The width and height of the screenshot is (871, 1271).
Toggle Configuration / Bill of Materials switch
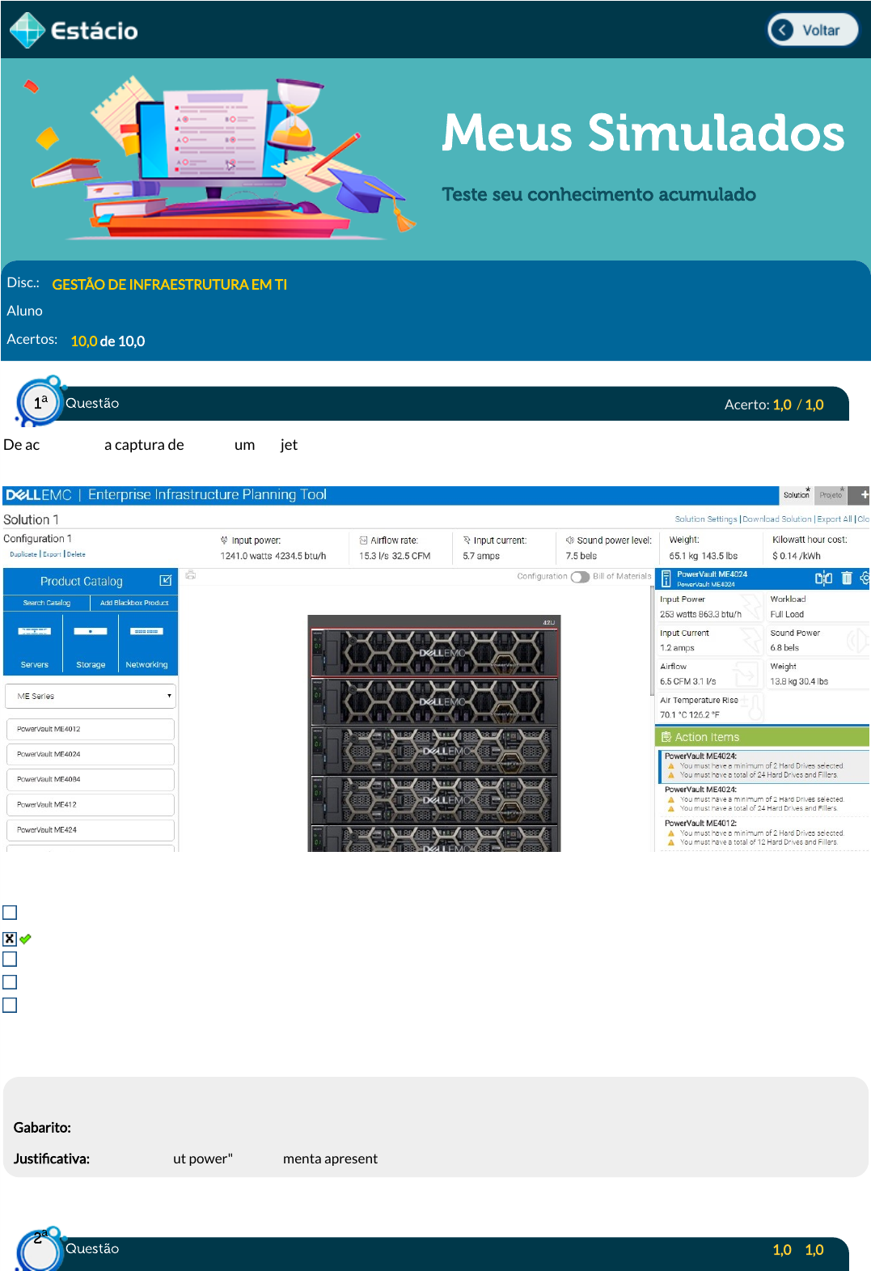580,577
